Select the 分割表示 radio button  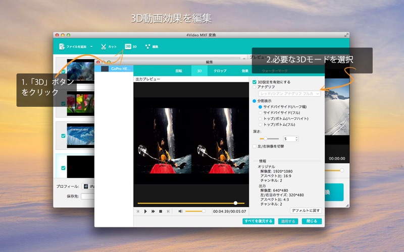coord(255,101)
